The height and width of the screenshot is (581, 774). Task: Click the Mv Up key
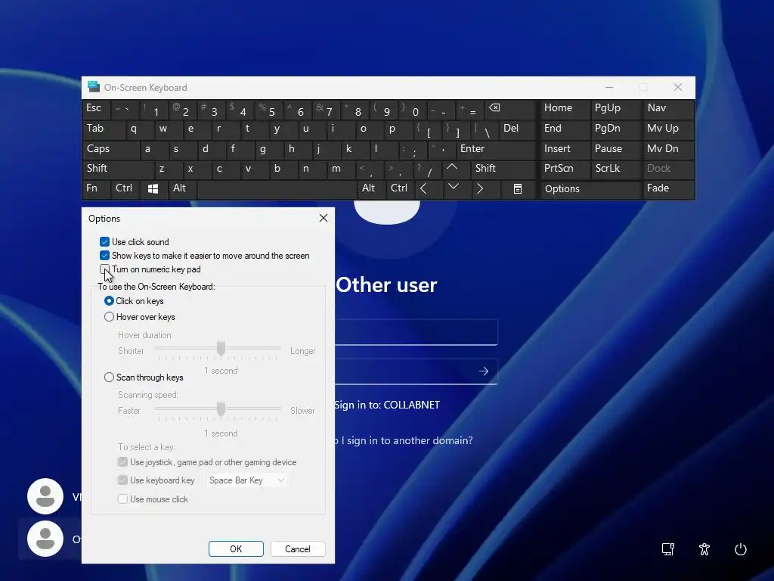(668, 129)
